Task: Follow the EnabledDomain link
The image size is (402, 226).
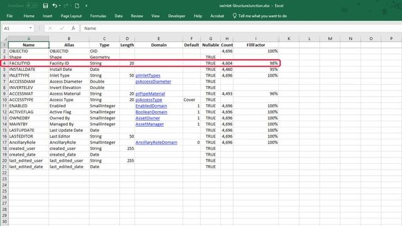Action: (x=151, y=106)
